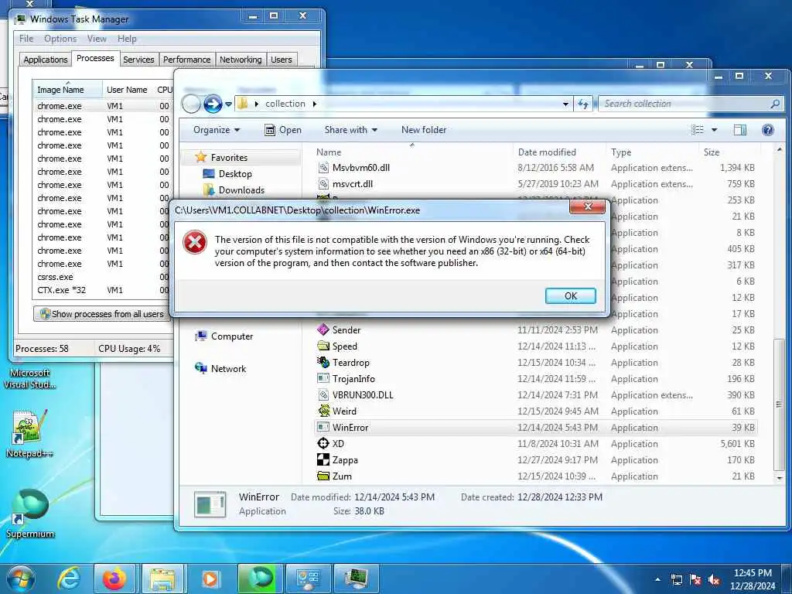The height and width of the screenshot is (594, 792).
Task: Sort files by Name column header
Action: [x=411, y=152]
